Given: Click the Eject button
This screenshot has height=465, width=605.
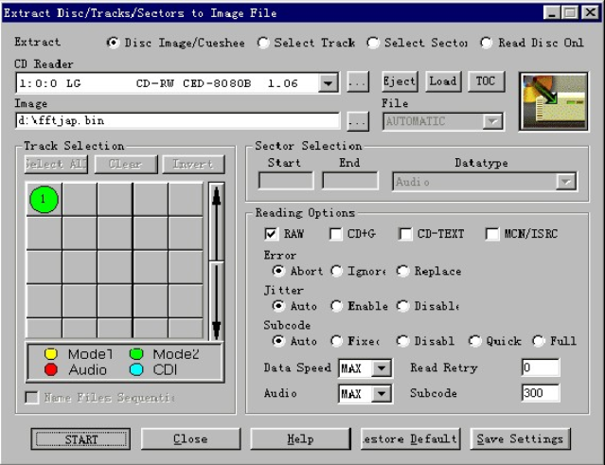Looking at the screenshot, I should point(400,81).
